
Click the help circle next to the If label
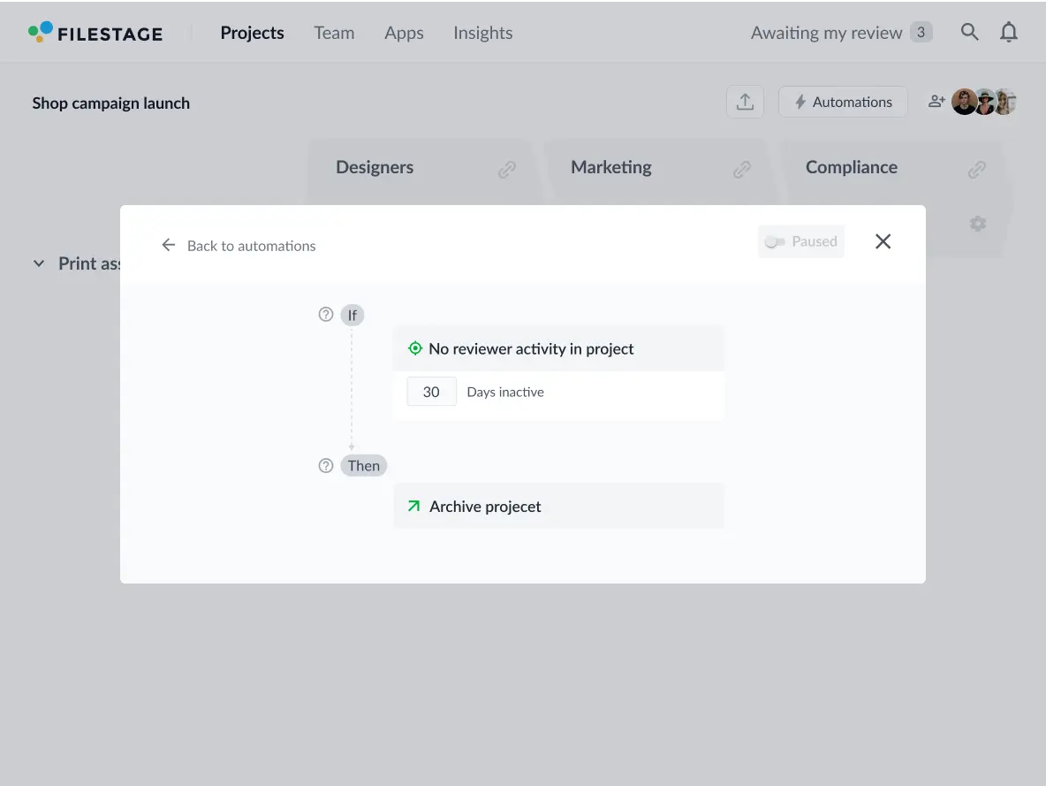pos(325,314)
